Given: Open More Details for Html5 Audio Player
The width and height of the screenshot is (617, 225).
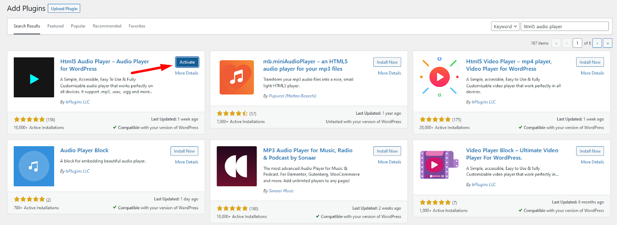Looking at the screenshot, I should 187,73.
